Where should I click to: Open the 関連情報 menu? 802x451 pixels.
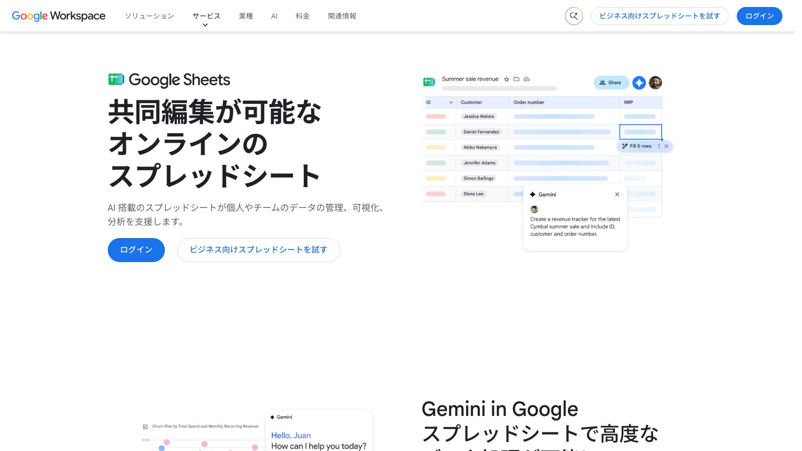[342, 16]
